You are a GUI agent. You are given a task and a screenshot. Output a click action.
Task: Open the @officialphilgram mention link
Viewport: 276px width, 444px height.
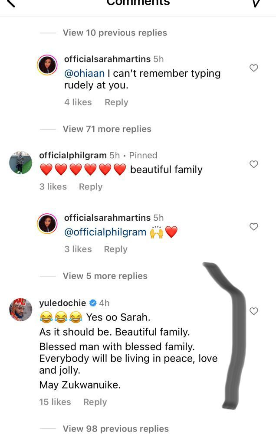pos(105,232)
